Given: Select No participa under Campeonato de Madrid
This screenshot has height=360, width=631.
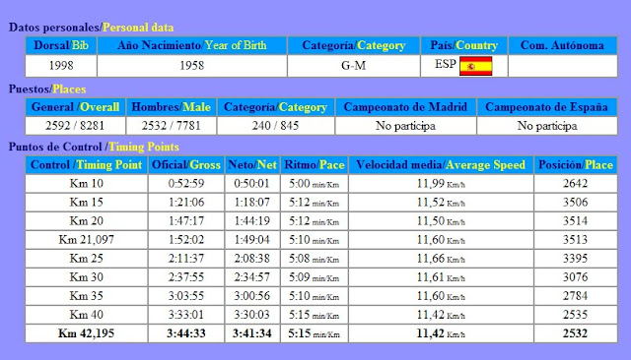Looking at the screenshot, I should [x=405, y=126].
